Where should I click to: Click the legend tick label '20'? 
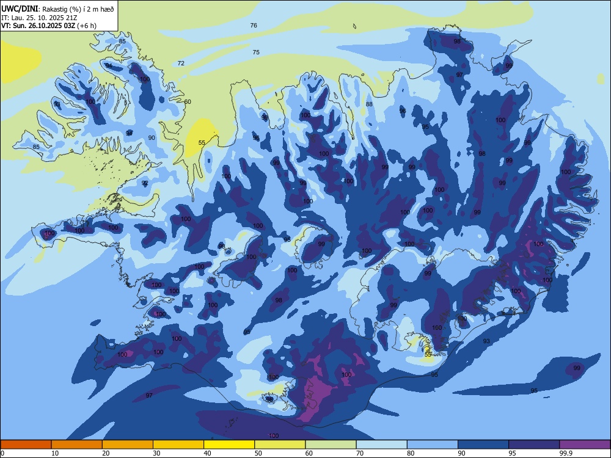(106, 453)
